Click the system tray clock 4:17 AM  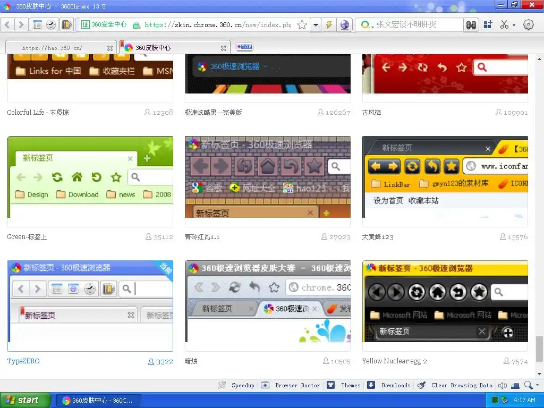point(524,401)
